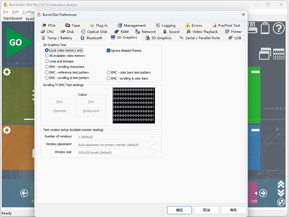Image resolution: width=289 pixels, height=217 pixels.
Task: Click the Bluetooth symbol icon
Action: (x=82, y=38)
